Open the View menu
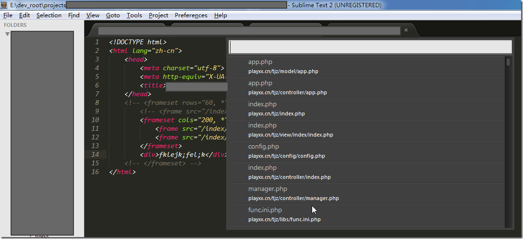 point(93,15)
